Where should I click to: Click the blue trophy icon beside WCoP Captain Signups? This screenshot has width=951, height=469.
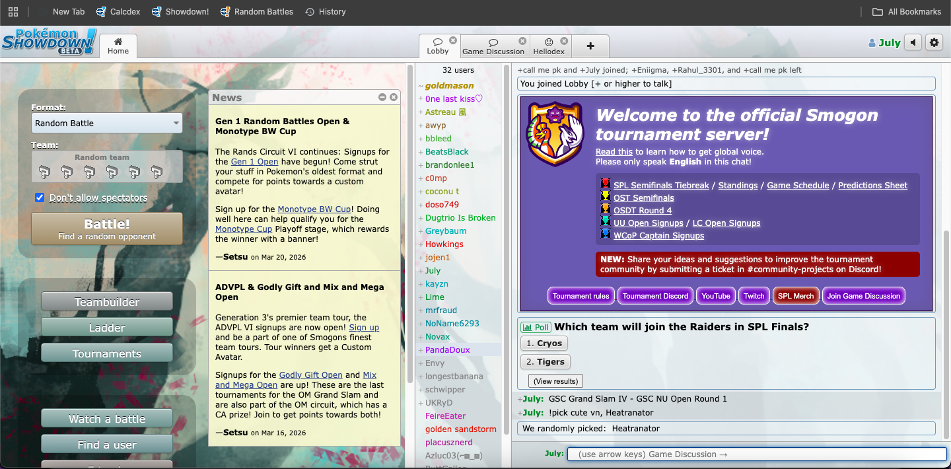[x=605, y=234]
